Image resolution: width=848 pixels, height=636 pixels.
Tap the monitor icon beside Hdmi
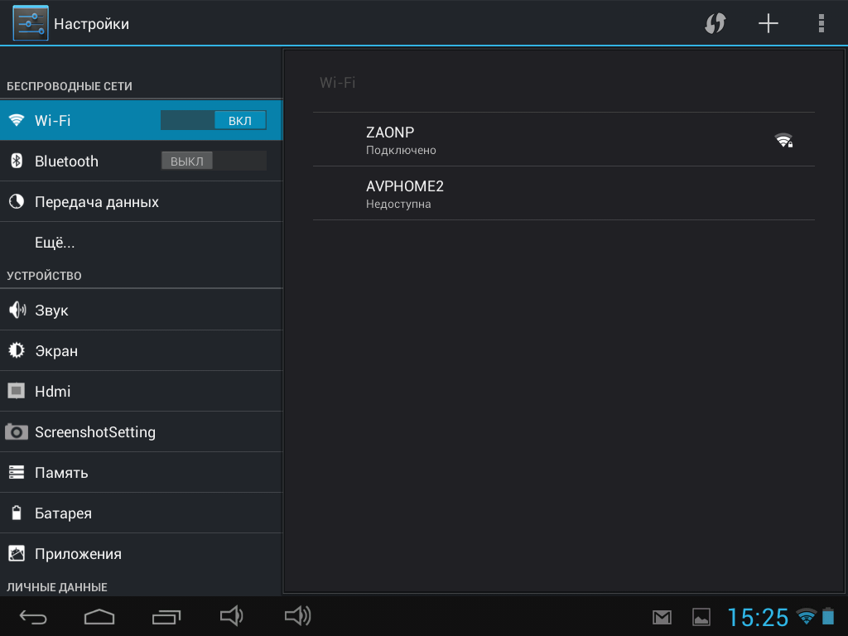click(x=17, y=391)
